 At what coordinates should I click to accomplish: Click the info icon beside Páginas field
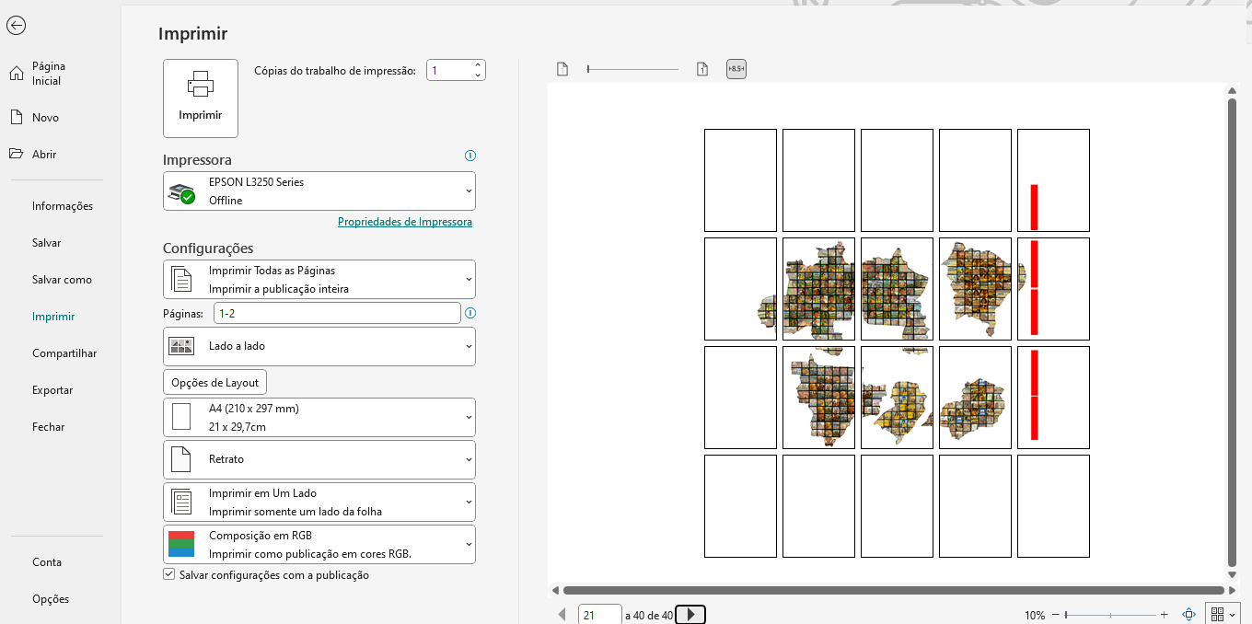470,313
